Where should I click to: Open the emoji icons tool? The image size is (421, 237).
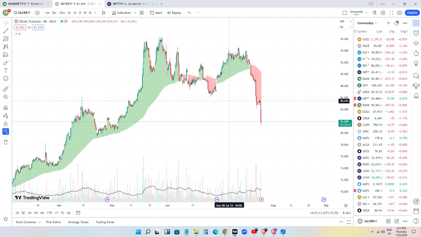click(6, 78)
